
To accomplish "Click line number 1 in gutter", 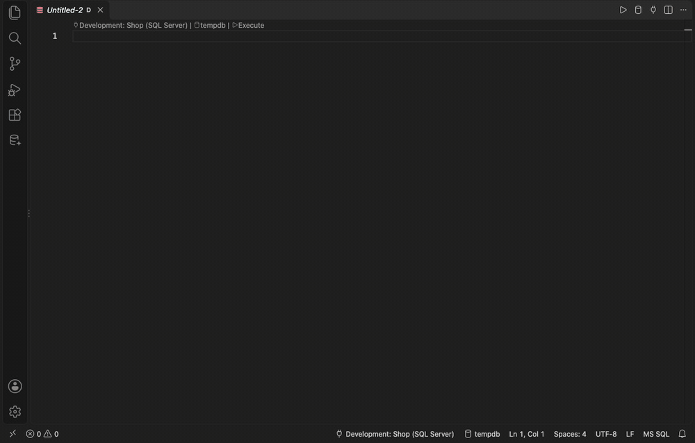I will tap(54, 36).
